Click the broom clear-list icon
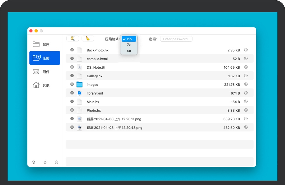The width and height of the screenshot is (285, 185). [x=88, y=39]
